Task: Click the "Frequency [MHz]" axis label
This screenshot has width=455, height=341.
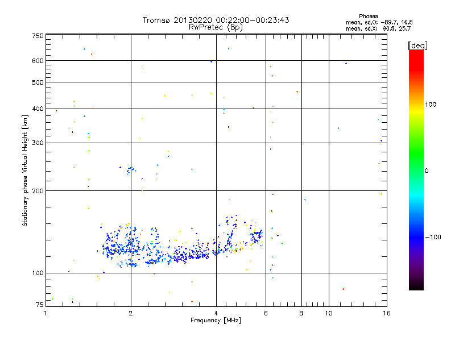Action: (216, 321)
